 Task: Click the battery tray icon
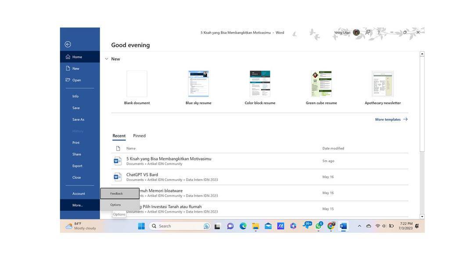click(x=391, y=226)
